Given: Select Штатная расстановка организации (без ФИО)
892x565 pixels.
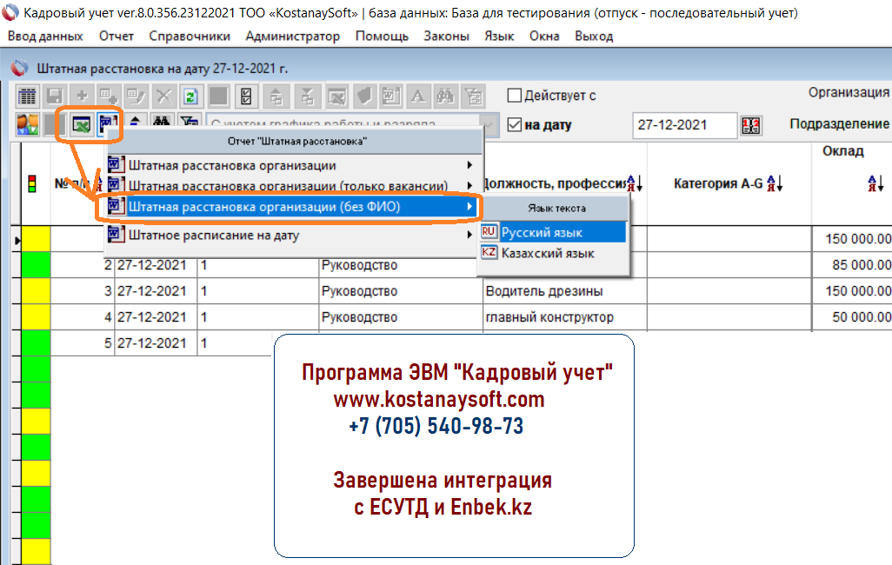Looking at the screenshot, I should [290, 207].
